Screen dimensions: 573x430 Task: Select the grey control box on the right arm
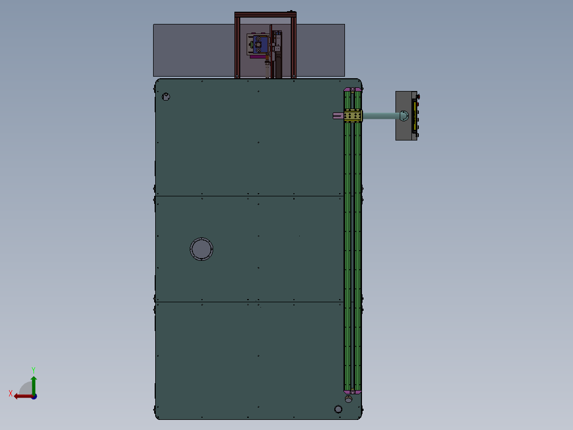click(x=406, y=115)
